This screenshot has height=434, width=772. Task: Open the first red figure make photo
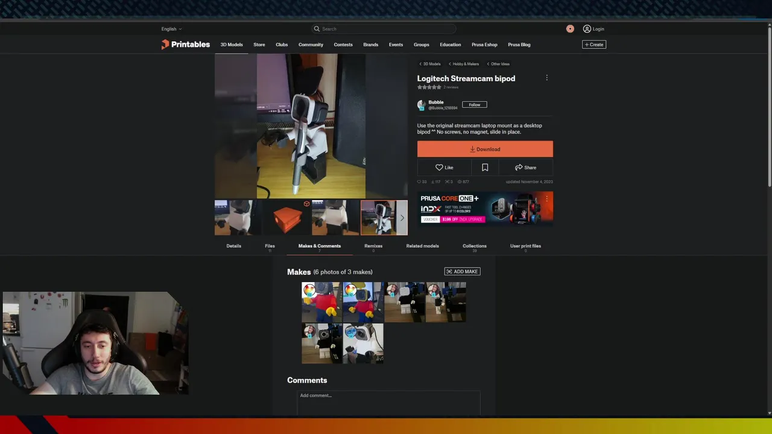(x=321, y=302)
